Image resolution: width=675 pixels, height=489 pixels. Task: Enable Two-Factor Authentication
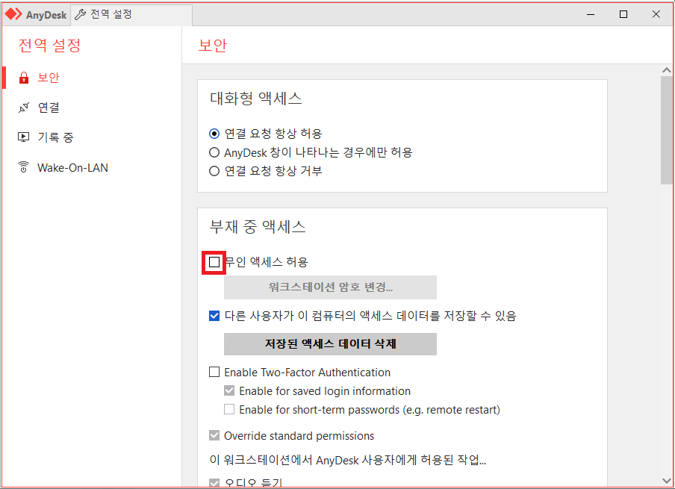pyautogui.click(x=214, y=372)
